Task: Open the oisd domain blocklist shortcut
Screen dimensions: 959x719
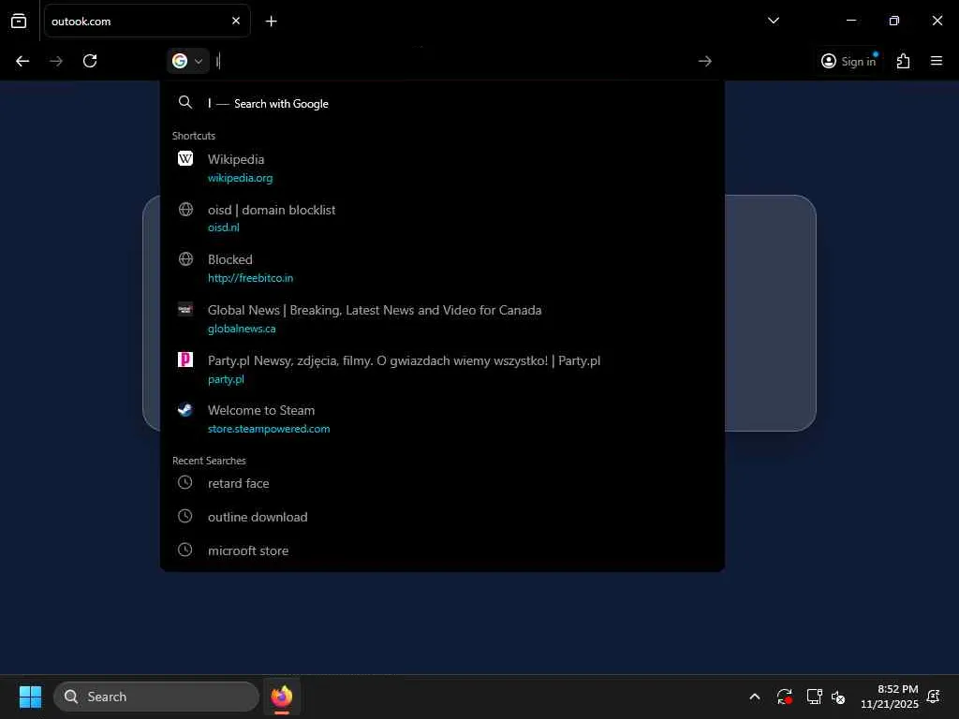Action: click(x=442, y=218)
